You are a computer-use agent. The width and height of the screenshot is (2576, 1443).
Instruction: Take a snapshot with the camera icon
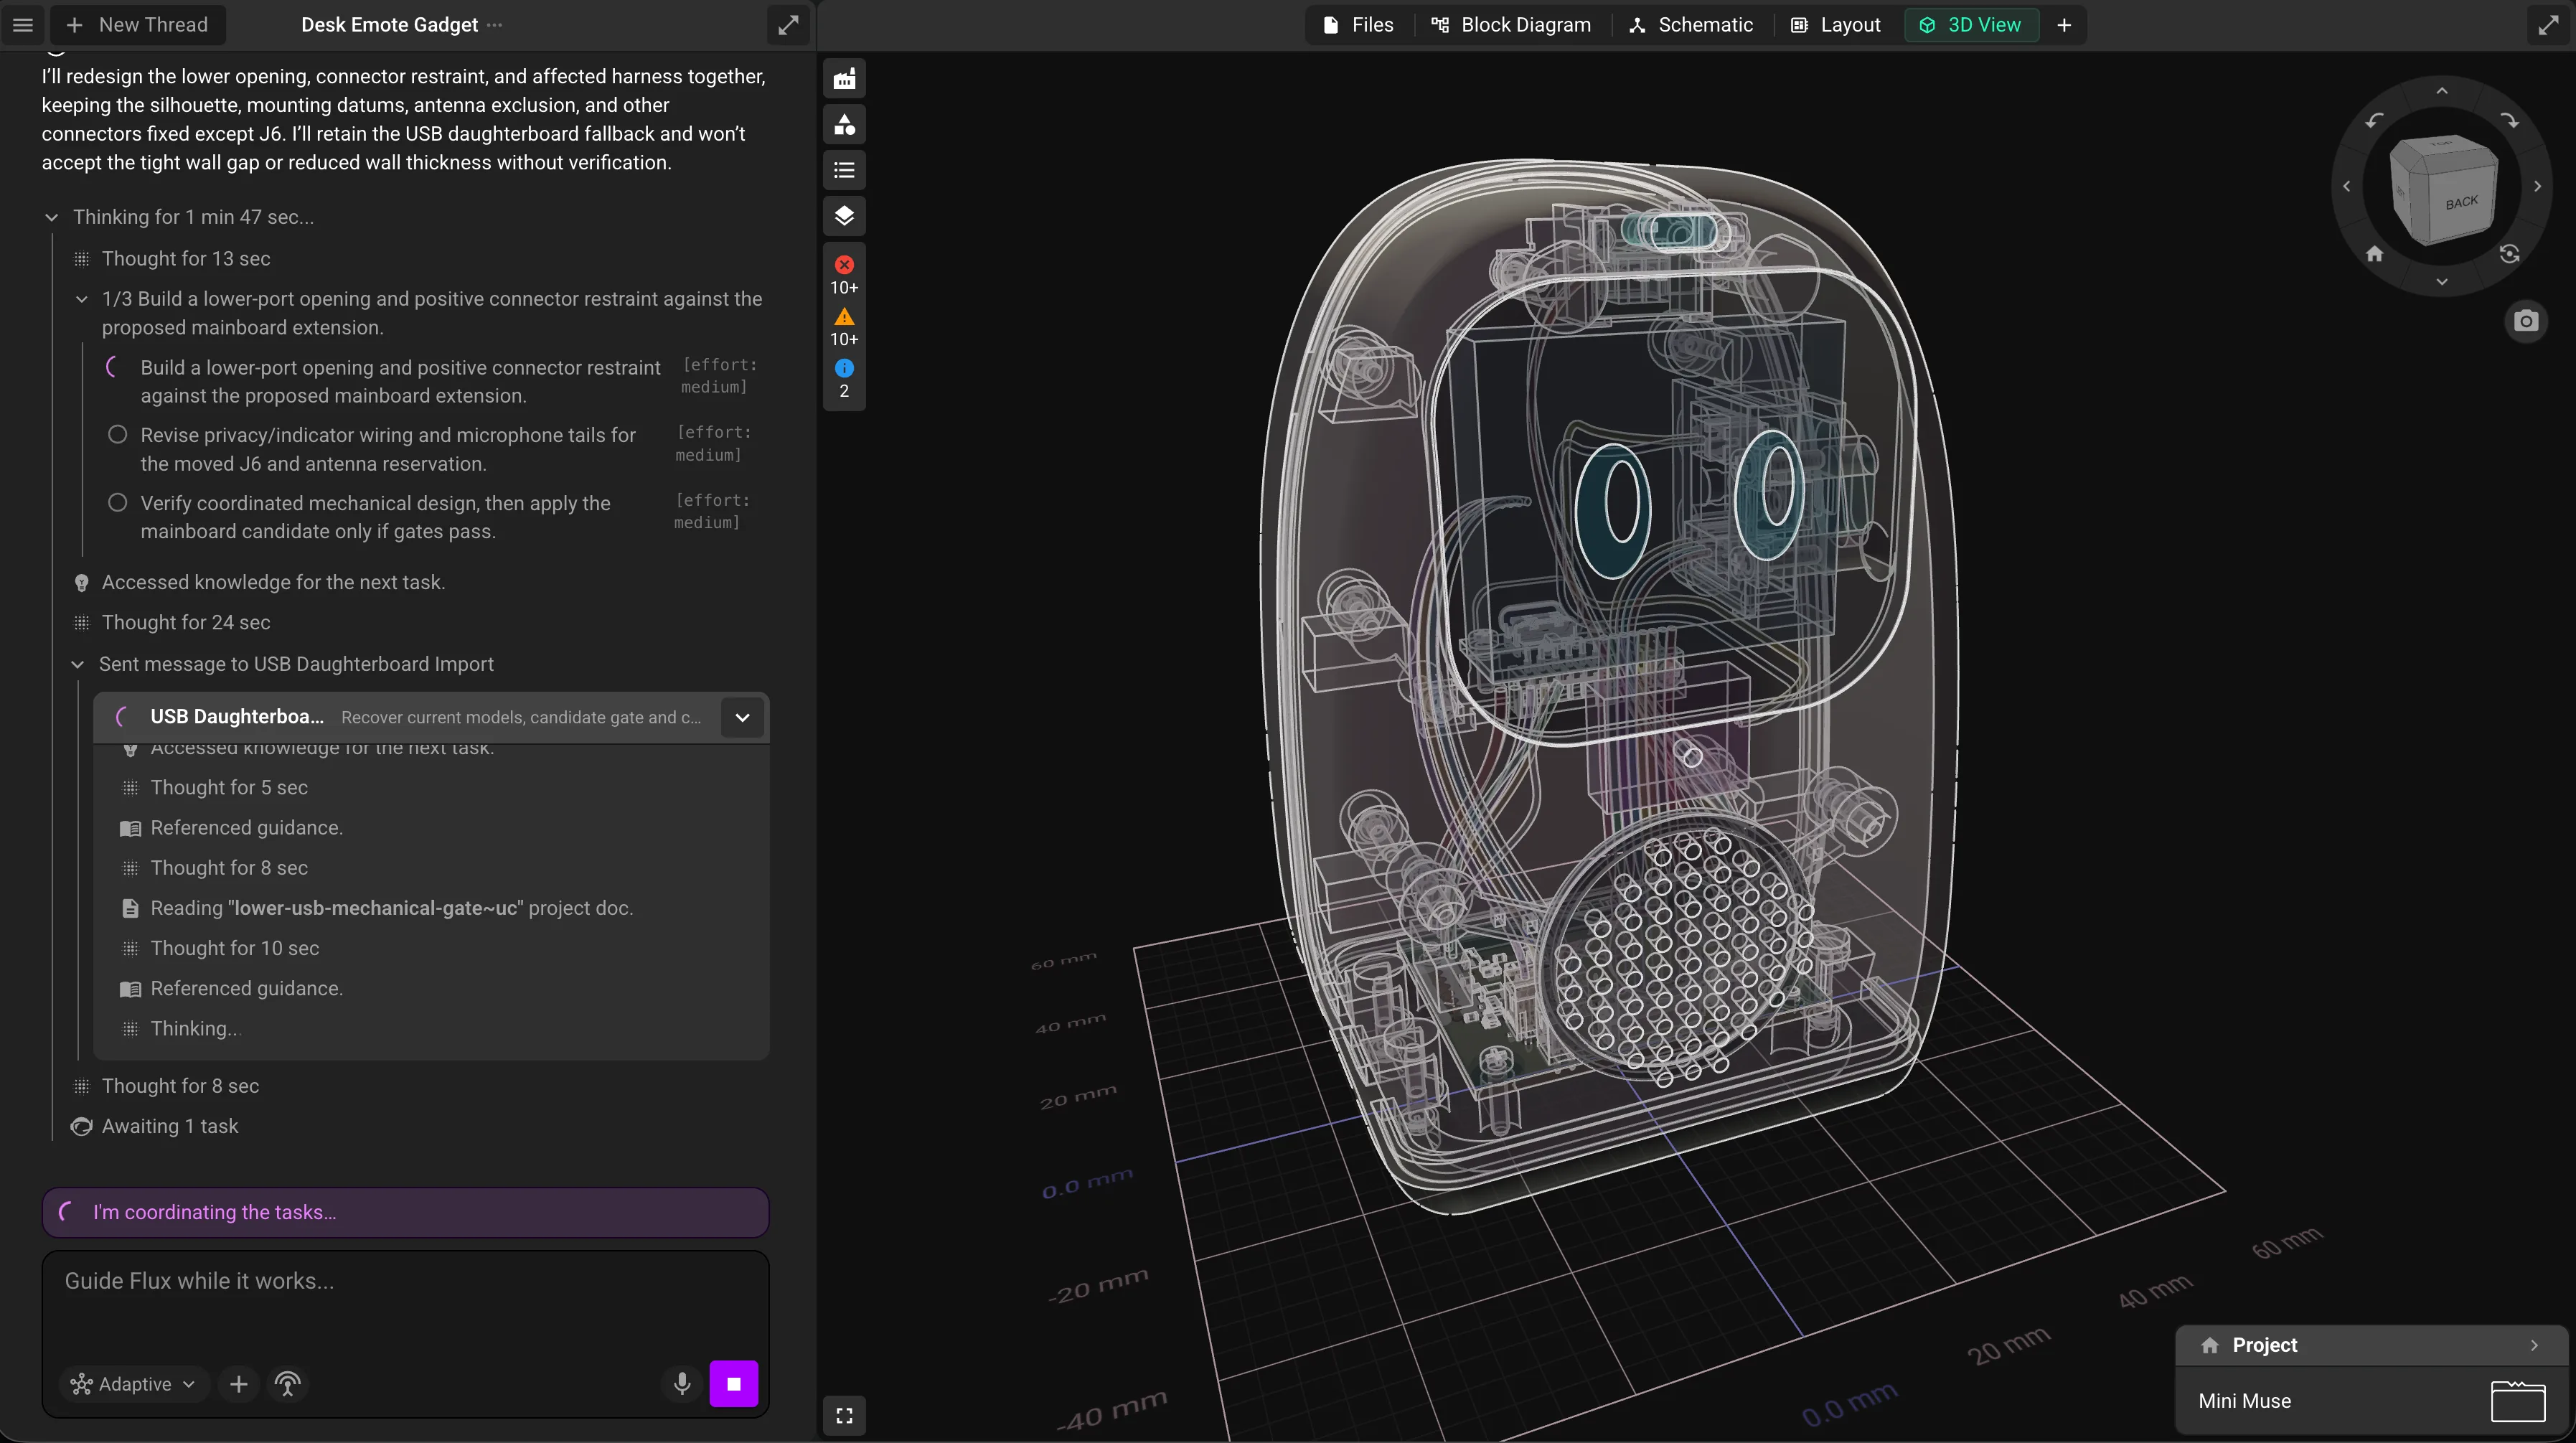(x=2526, y=321)
